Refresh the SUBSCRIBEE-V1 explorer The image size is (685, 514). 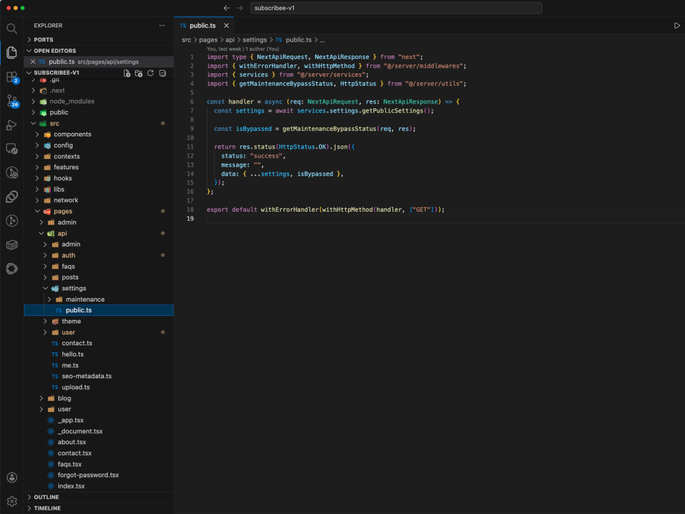click(150, 73)
